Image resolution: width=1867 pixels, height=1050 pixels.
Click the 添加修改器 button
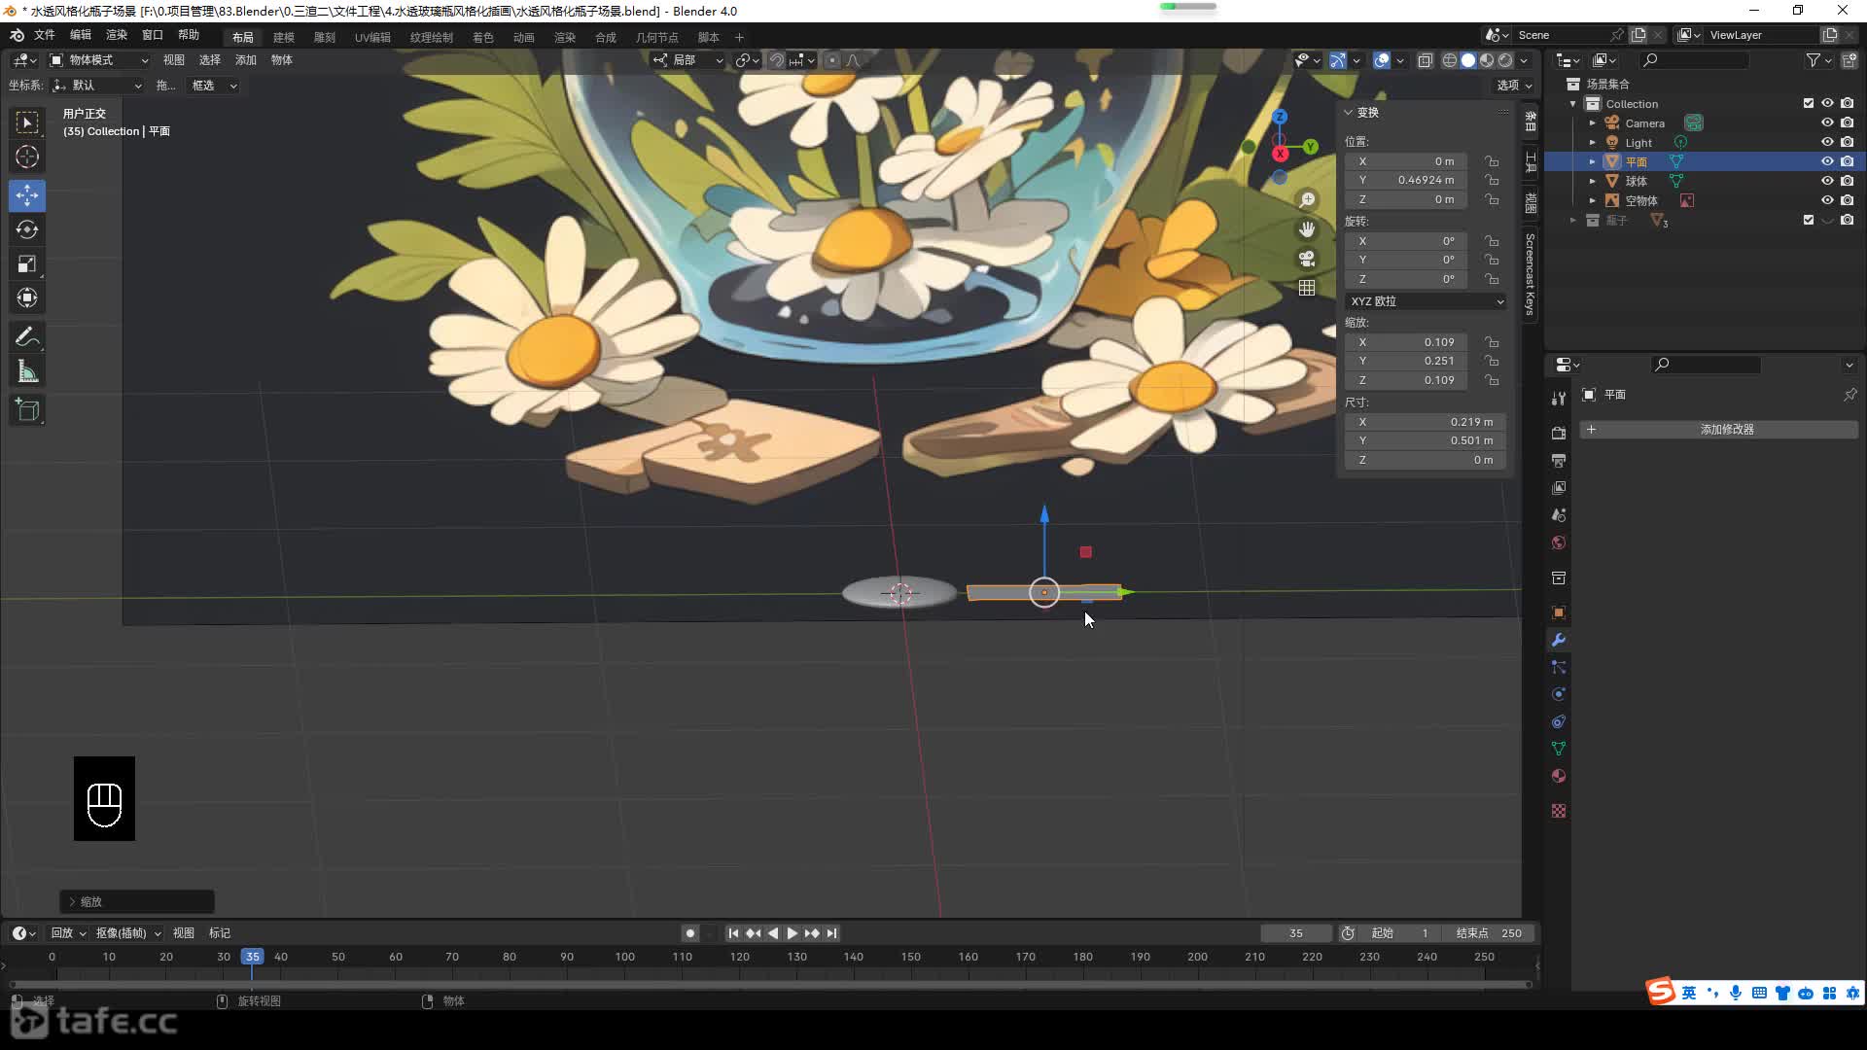click(x=1719, y=430)
